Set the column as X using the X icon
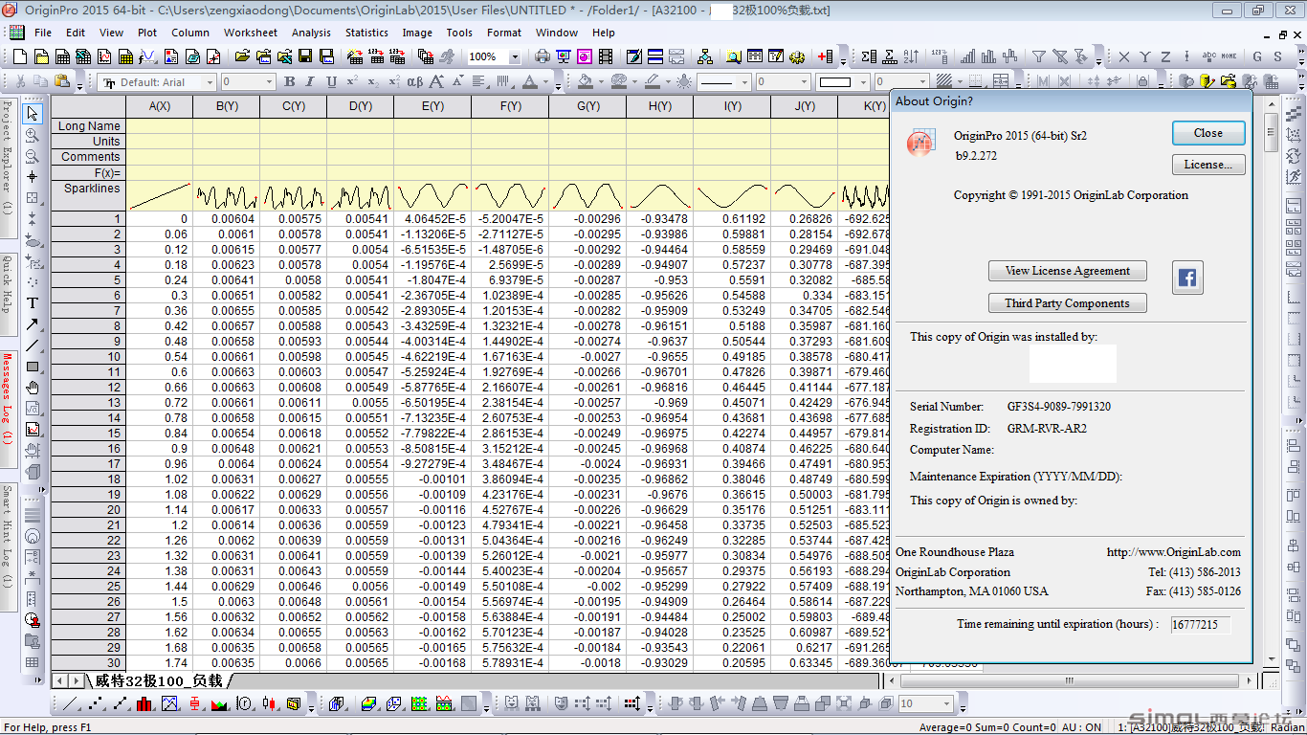Screen dimensions: 1307x735 pyautogui.click(x=1123, y=57)
